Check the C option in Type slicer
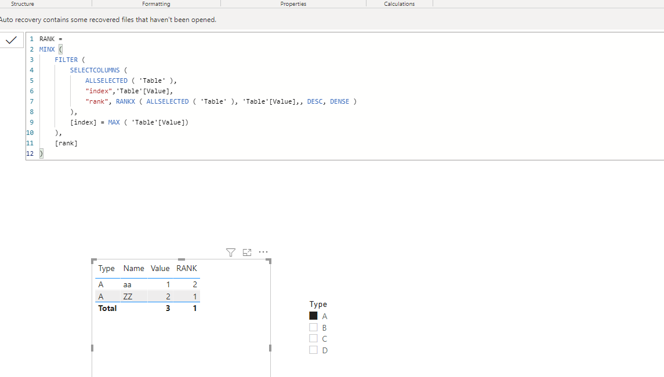The image size is (664, 377). click(x=313, y=339)
